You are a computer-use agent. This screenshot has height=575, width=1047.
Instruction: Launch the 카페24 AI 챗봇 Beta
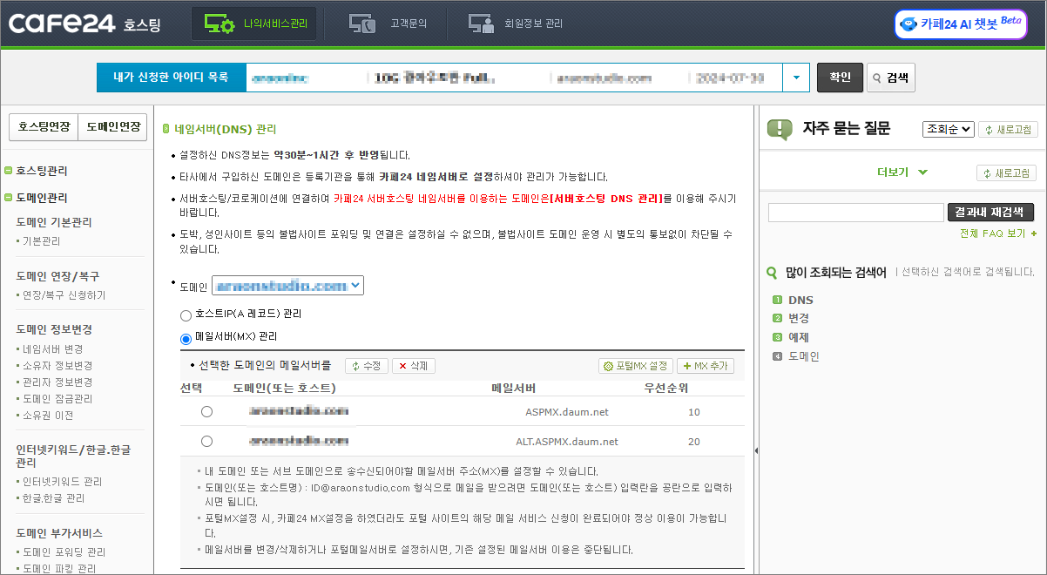point(960,24)
